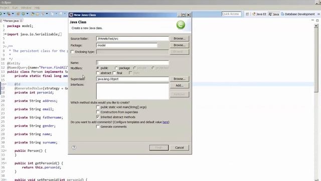Click the green New Java Class toolbar icon

pyautogui.click(x=24, y=14)
